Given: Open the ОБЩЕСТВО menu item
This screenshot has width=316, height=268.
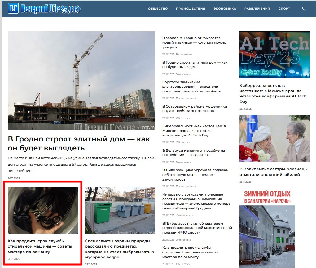Looking at the screenshot, I should [x=157, y=9].
